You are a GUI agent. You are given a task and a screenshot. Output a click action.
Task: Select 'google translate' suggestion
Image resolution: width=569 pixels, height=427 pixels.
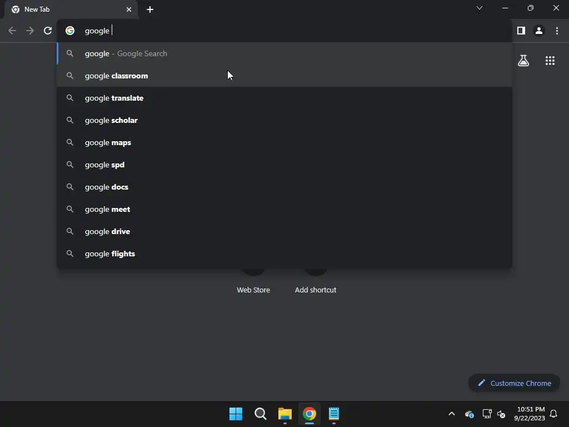[284, 98]
